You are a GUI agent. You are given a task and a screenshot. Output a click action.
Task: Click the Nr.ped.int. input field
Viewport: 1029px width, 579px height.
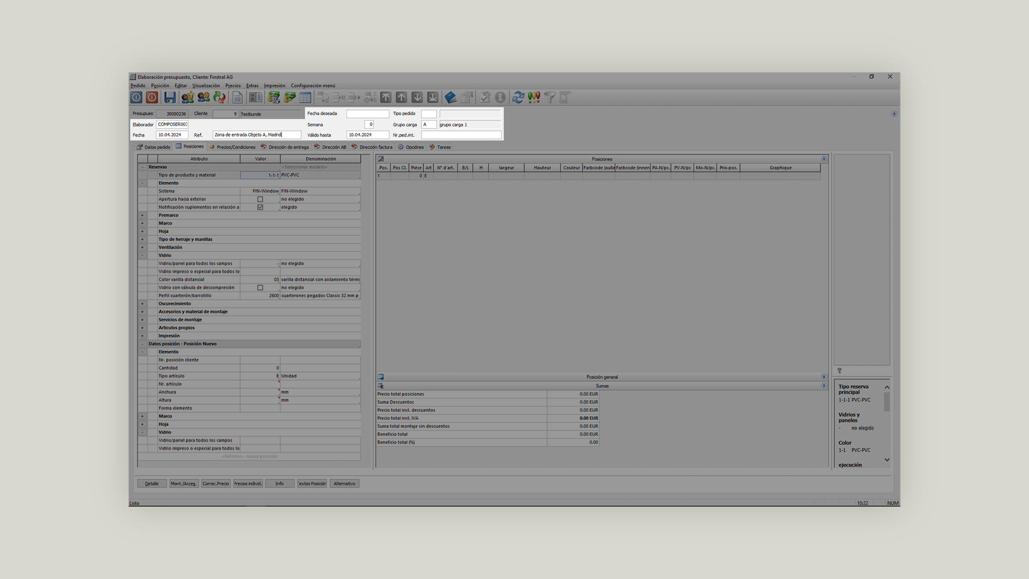tap(461, 135)
